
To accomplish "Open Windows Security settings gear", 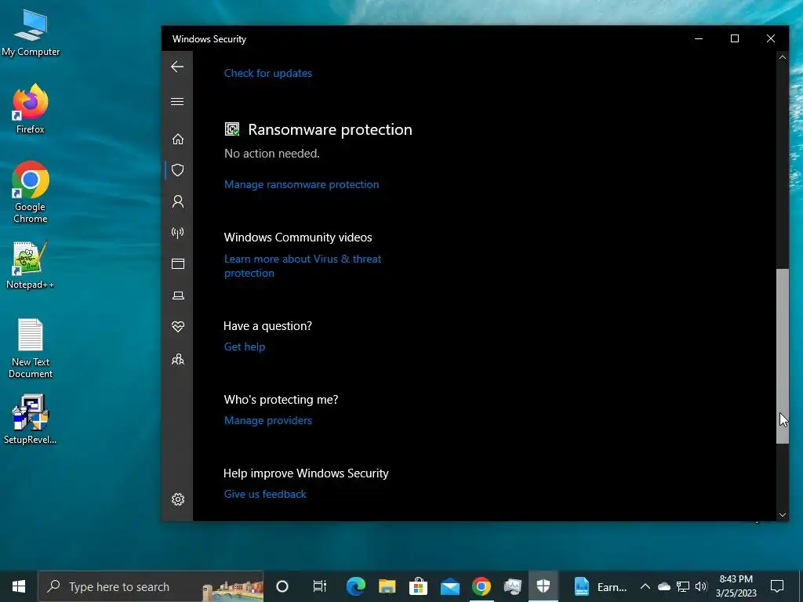I will coord(178,499).
